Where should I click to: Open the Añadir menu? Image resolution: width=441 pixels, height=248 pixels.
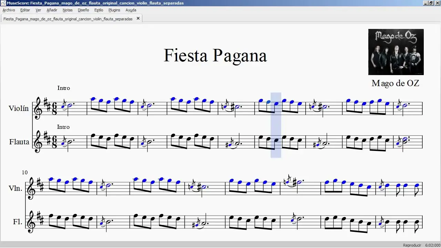click(x=52, y=10)
